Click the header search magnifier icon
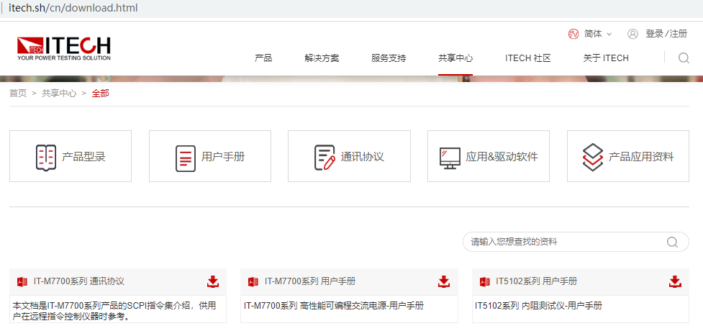703x331 pixels. 684,58
